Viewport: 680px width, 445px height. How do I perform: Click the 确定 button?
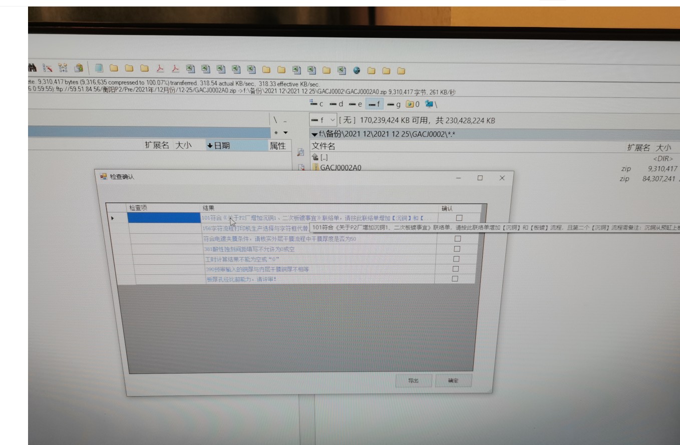453,380
